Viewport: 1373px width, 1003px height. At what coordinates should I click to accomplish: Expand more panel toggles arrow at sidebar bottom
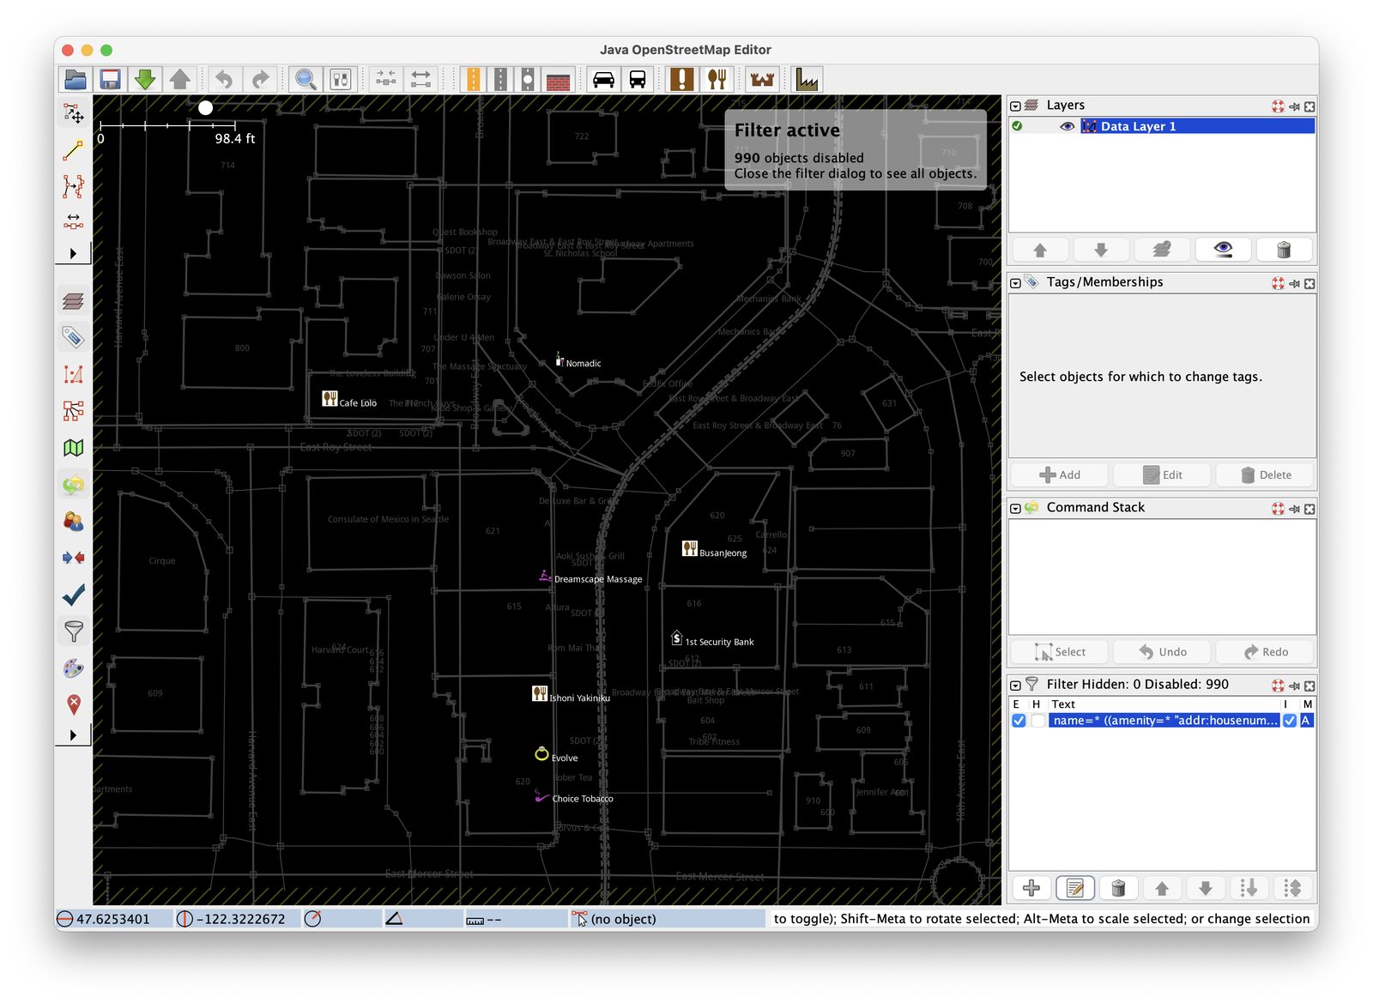(73, 735)
